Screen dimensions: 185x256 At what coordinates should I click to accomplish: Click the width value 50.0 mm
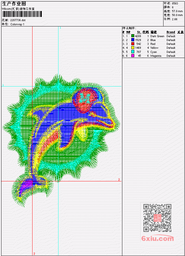click(177, 15)
